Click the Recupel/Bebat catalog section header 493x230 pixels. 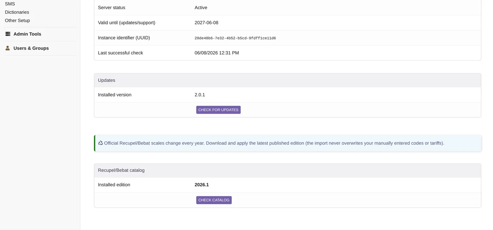[287, 170]
